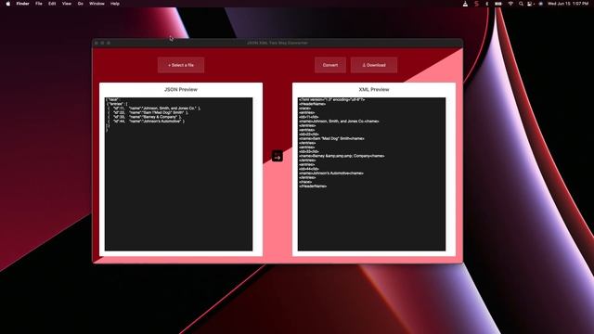
Task: Click inside the XML preview text area
Action: coord(371,174)
